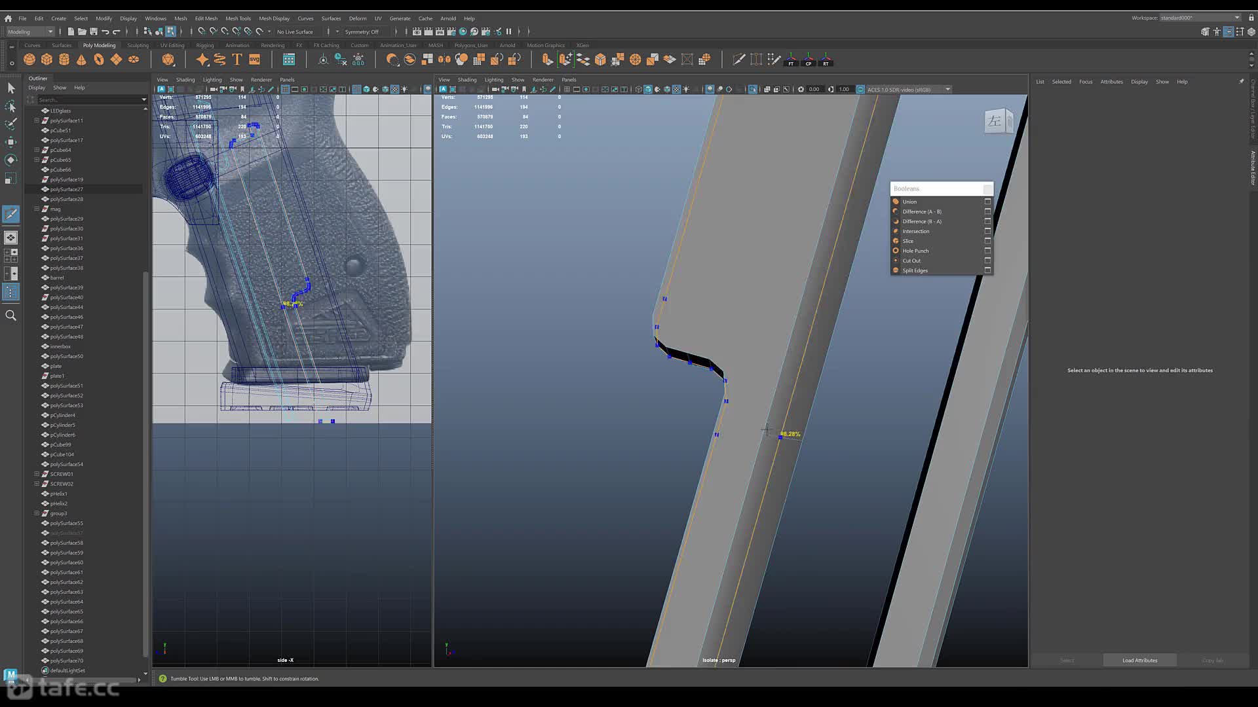The height and width of the screenshot is (707, 1258).
Task: Open the Edit Mesh menu
Action: coord(206,18)
